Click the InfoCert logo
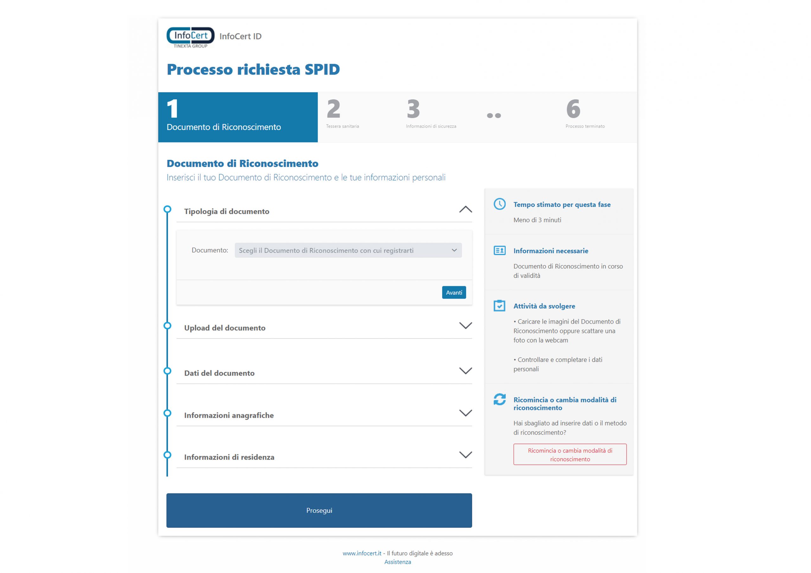Viewport: 811px width, 573px height. click(190, 37)
